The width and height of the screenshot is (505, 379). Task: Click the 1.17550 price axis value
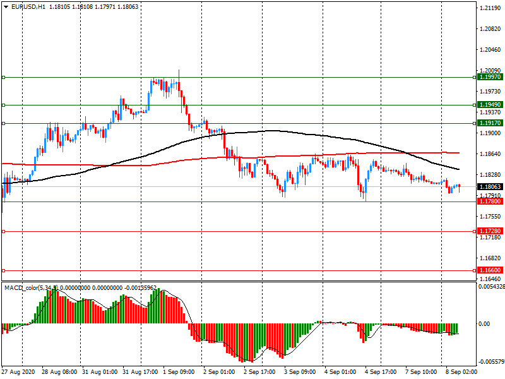point(490,217)
